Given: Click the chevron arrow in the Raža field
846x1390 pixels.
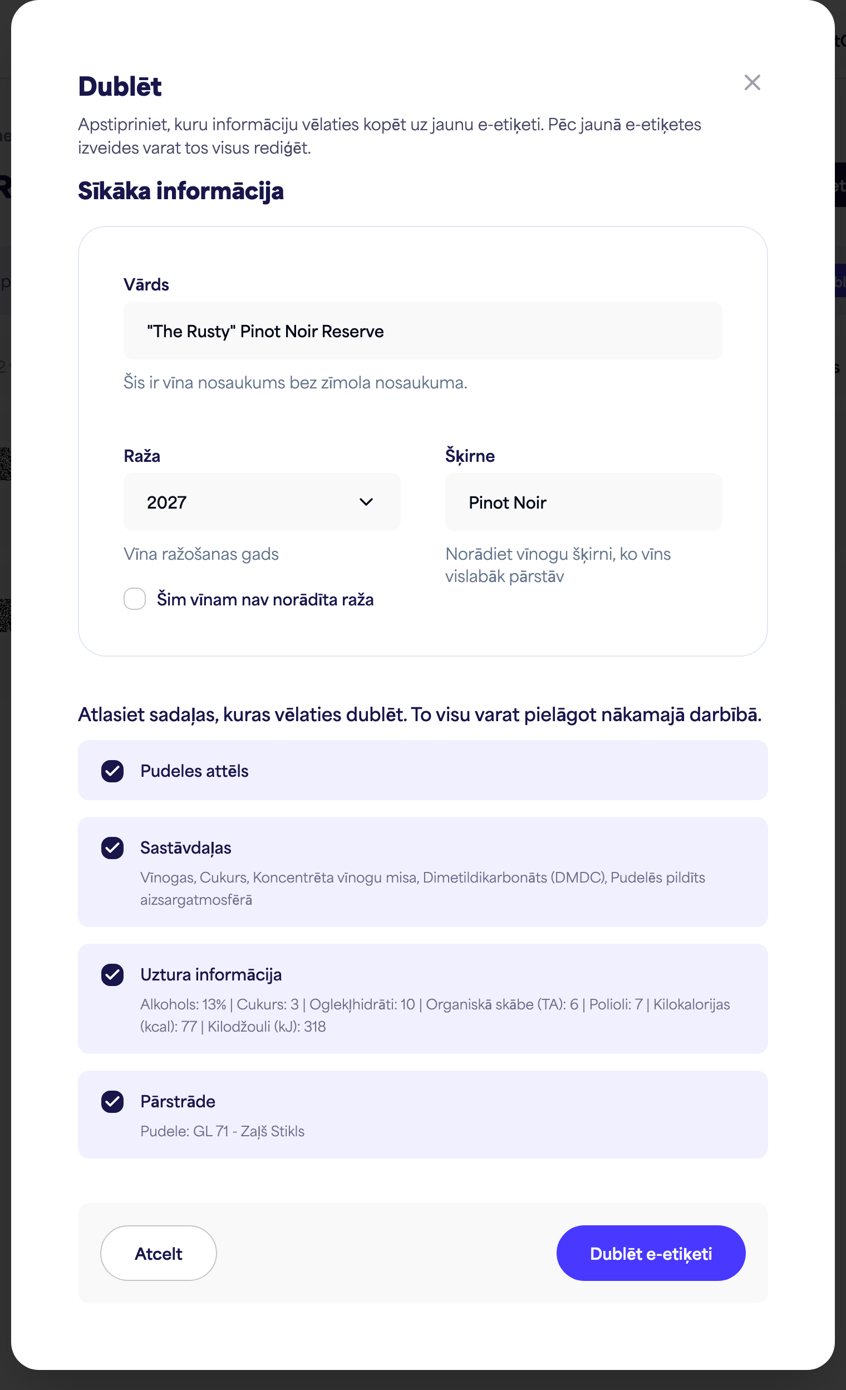Looking at the screenshot, I should point(366,502).
